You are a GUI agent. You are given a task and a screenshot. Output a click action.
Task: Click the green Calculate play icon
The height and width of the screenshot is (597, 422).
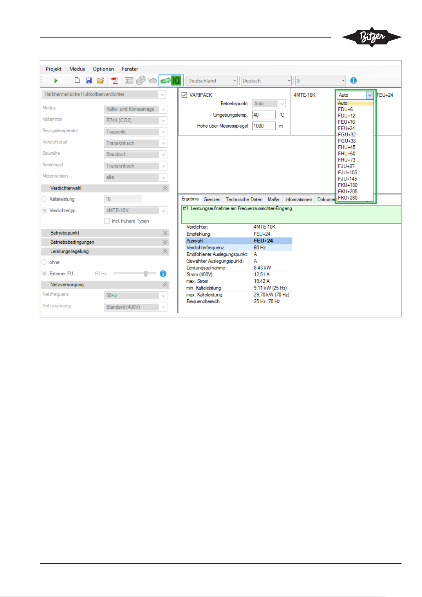(x=56, y=81)
